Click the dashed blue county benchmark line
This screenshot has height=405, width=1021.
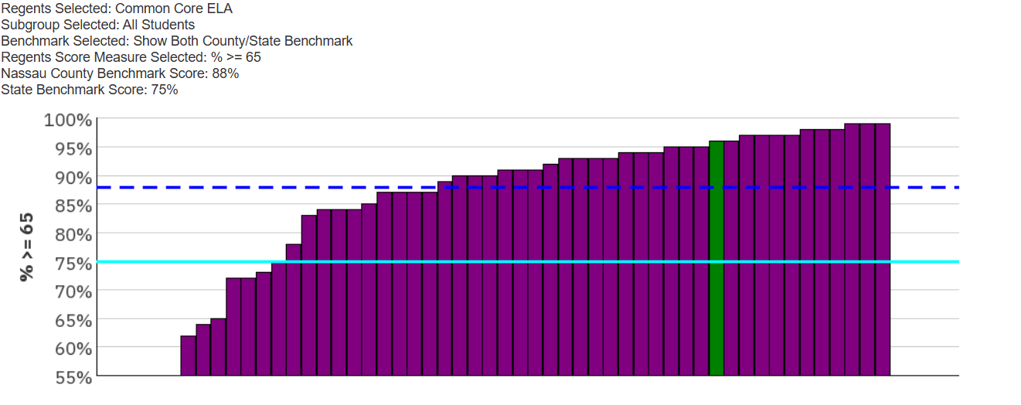[528, 187]
